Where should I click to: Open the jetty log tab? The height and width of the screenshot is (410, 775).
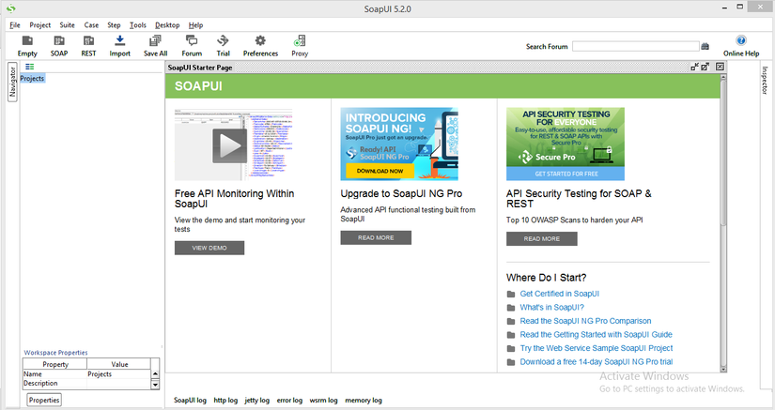[257, 400]
